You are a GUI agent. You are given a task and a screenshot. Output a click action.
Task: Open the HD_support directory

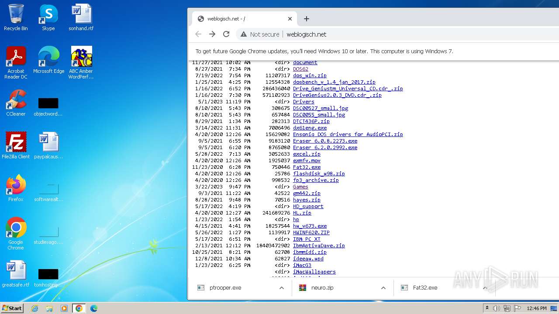click(308, 206)
